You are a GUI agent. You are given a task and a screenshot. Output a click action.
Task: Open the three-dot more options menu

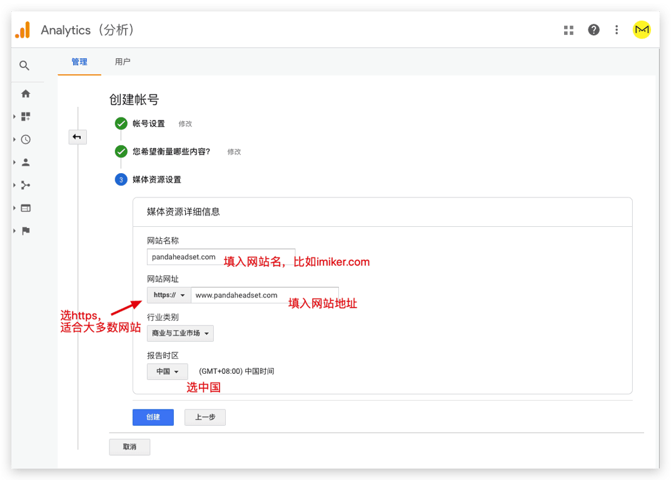click(617, 30)
